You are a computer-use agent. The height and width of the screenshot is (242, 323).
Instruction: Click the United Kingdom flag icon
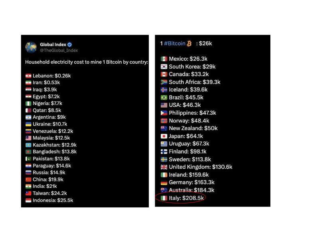[164, 167]
